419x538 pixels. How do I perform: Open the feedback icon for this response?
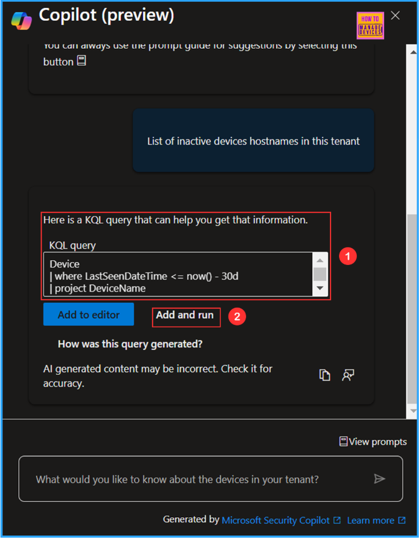tap(348, 375)
